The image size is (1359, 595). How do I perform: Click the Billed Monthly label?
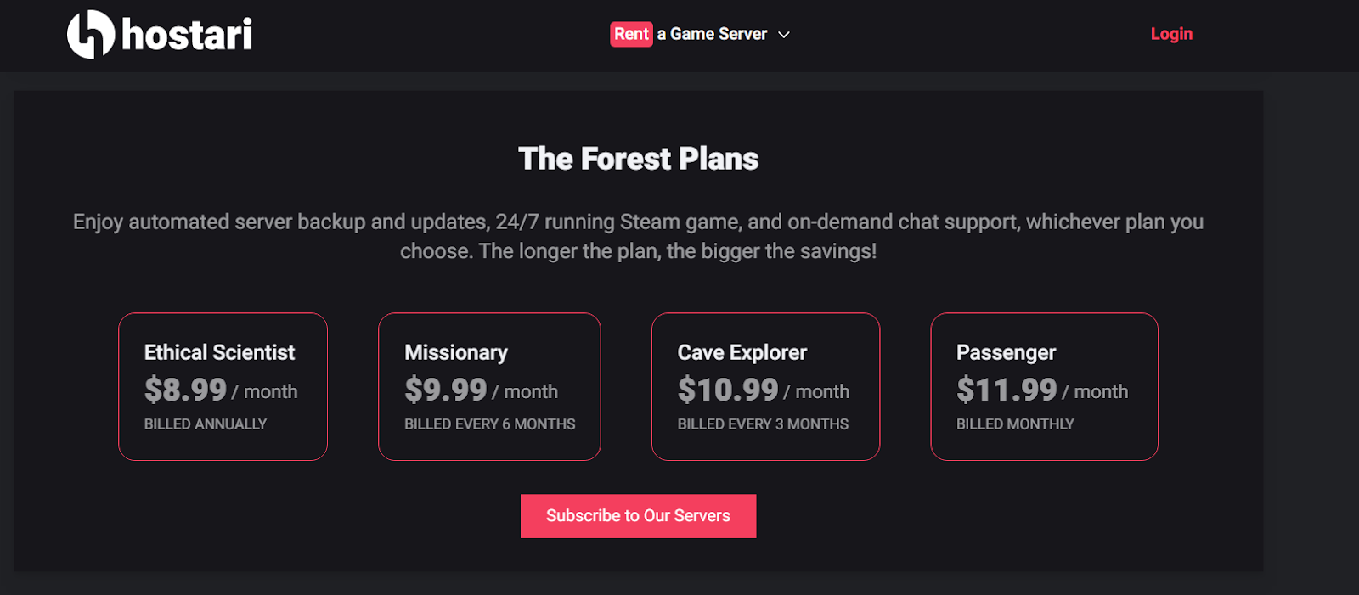click(1015, 424)
